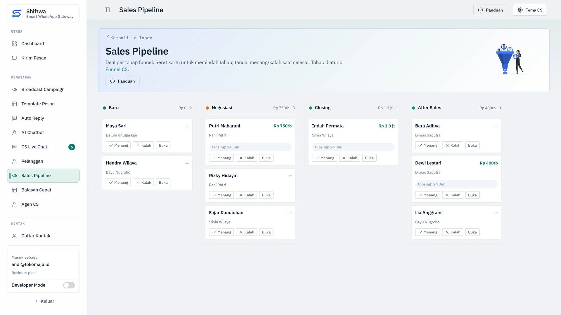Mark Indah Permata deal as Menang

pyautogui.click(x=325, y=158)
